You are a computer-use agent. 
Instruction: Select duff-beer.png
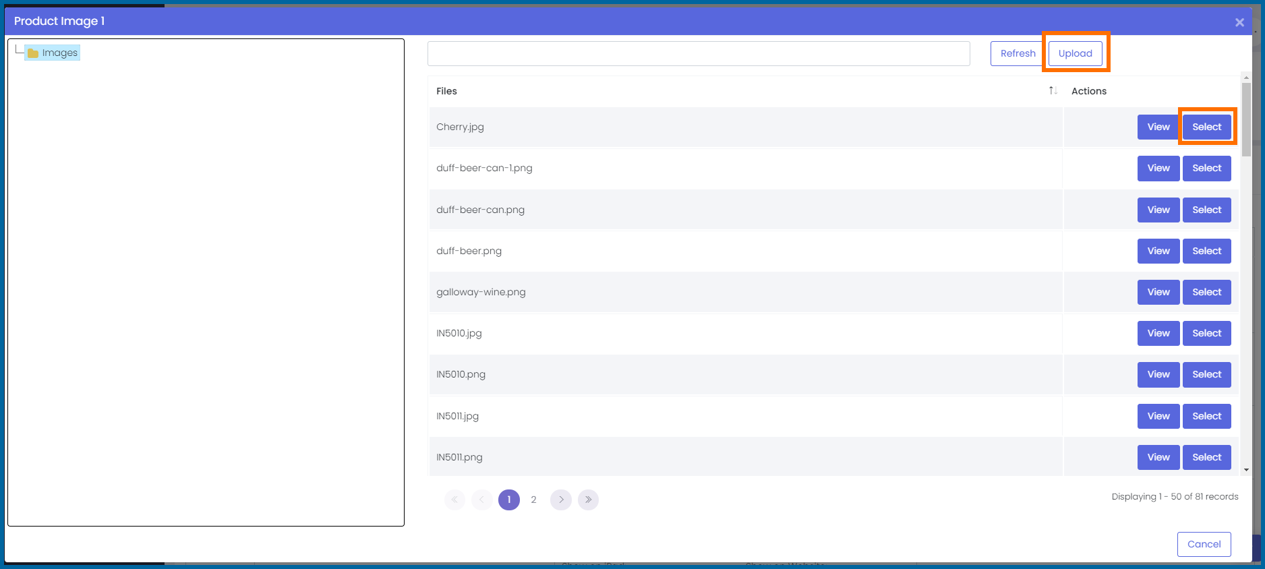tap(1207, 251)
